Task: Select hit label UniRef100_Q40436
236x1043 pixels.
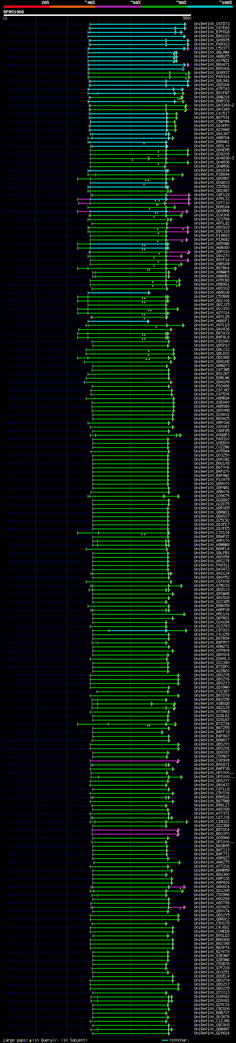Action: pyautogui.click(x=212, y=329)
